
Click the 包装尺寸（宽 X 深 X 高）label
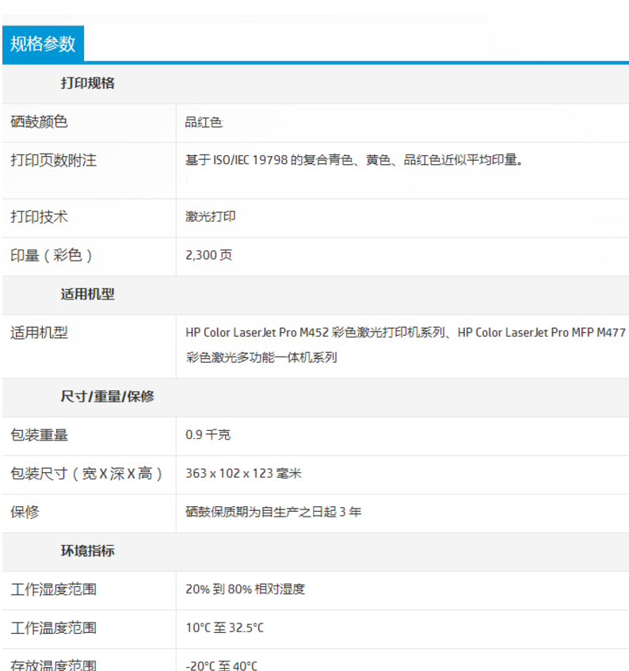pyautogui.click(x=86, y=474)
